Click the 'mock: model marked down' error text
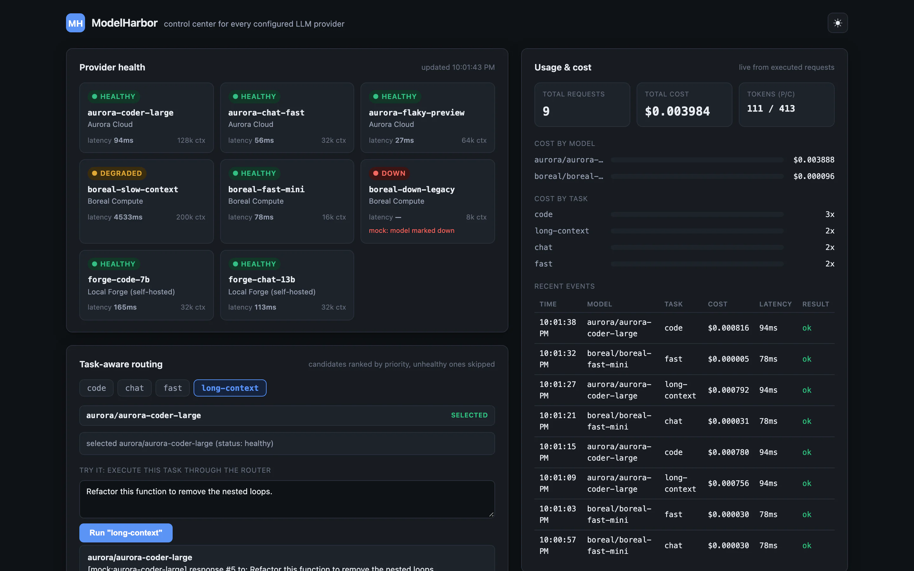914x571 pixels. 412,230
